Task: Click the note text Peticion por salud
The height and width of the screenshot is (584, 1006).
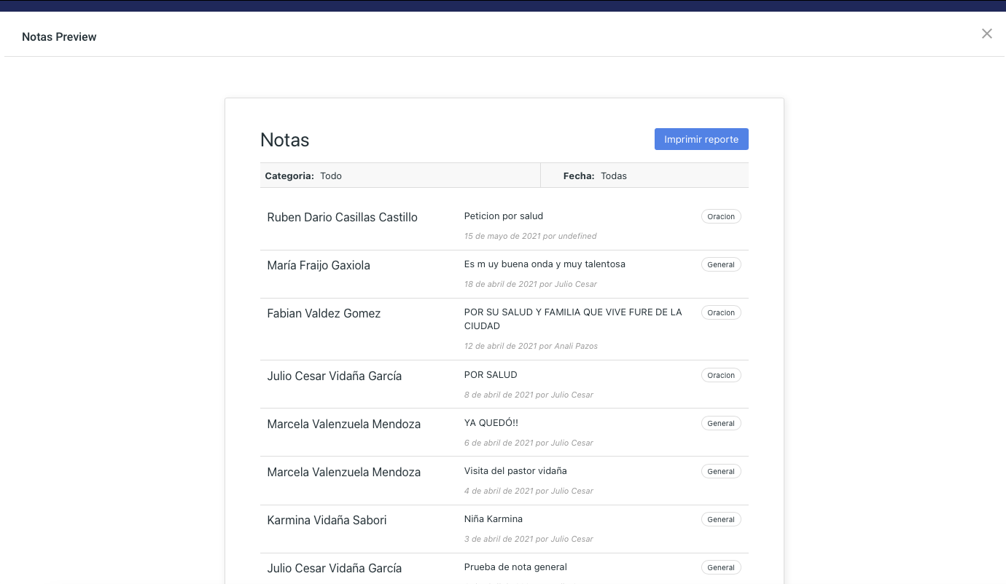Action: coord(504,216)
